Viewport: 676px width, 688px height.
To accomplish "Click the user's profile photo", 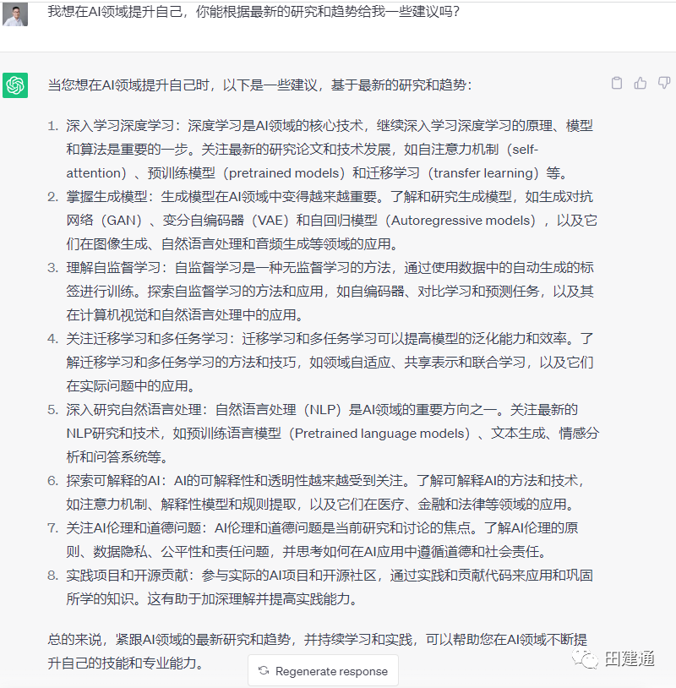I will (x=15, y=14).
